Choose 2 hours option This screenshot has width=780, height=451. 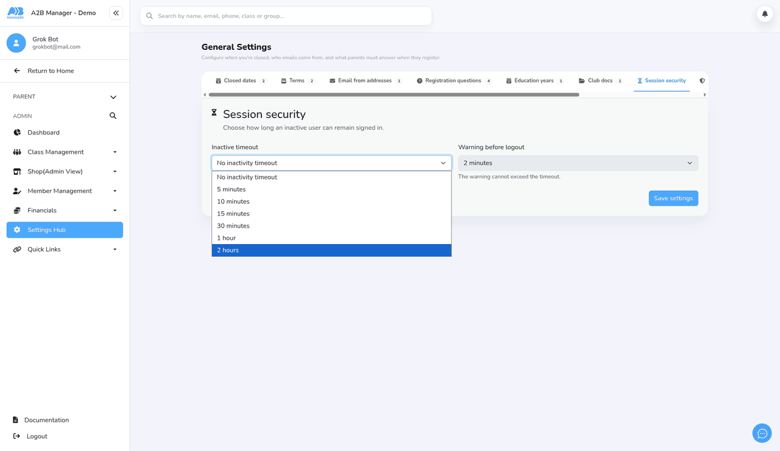pos(331,250)
